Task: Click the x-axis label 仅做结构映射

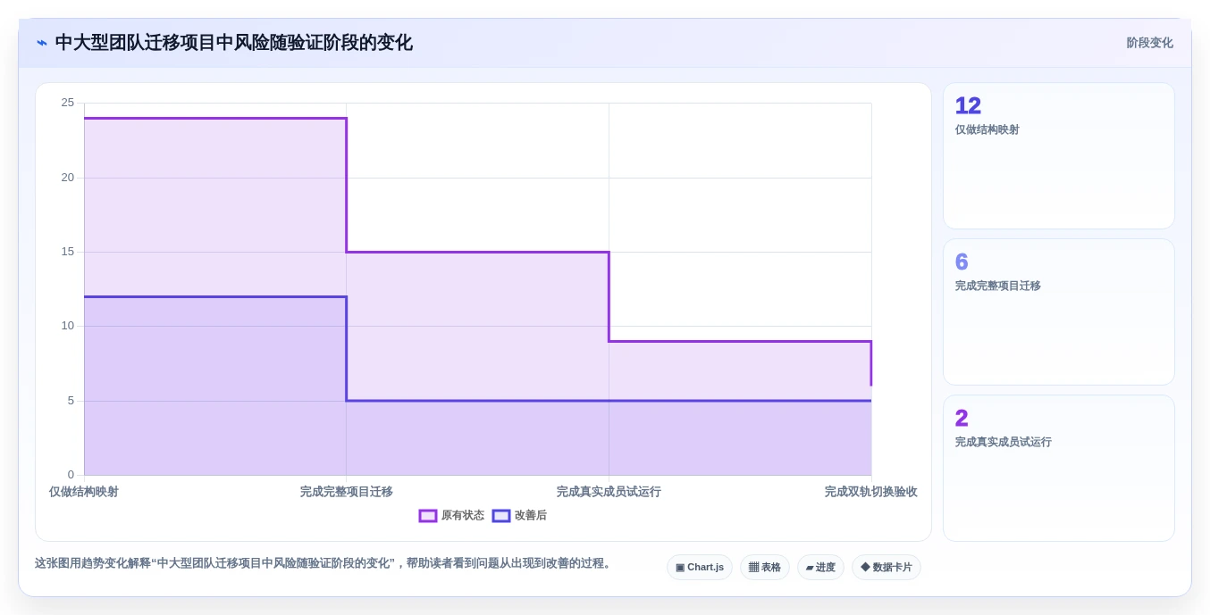Action: point(84,492)
